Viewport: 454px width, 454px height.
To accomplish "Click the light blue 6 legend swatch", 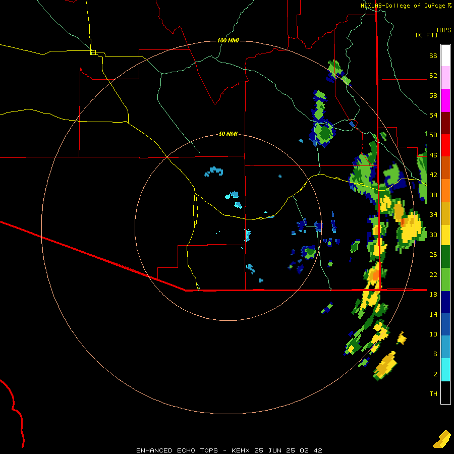I will [445, 347].
